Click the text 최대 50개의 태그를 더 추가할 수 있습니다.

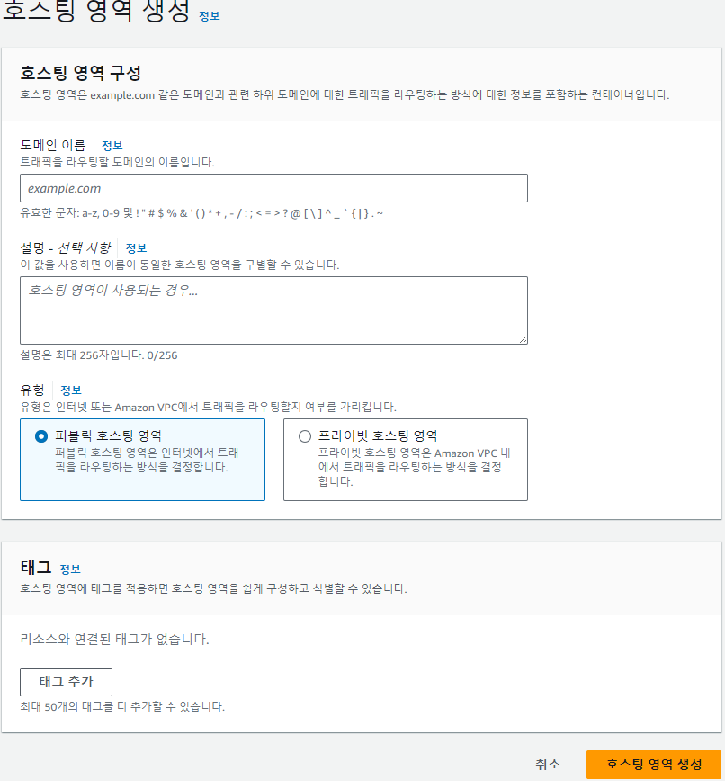122,706
